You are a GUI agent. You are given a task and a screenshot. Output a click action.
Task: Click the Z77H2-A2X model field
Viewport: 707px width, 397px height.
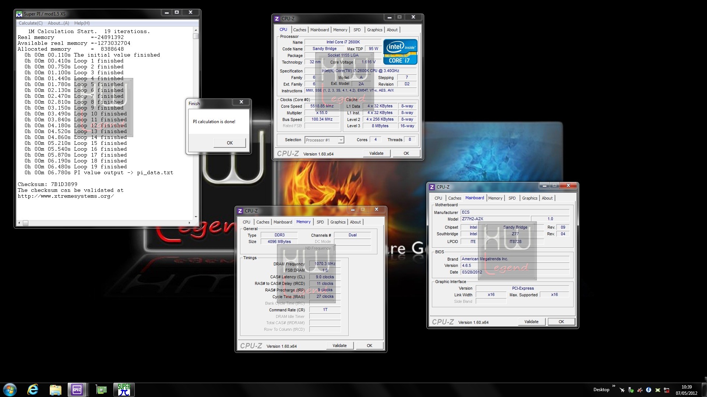pos(496,219)
